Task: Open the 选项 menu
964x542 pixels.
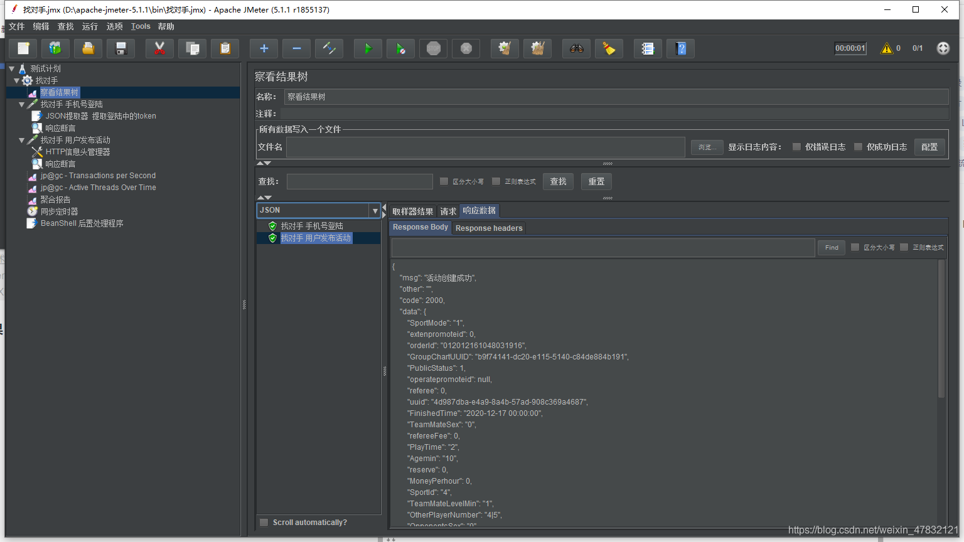Action: click(115, 26)
